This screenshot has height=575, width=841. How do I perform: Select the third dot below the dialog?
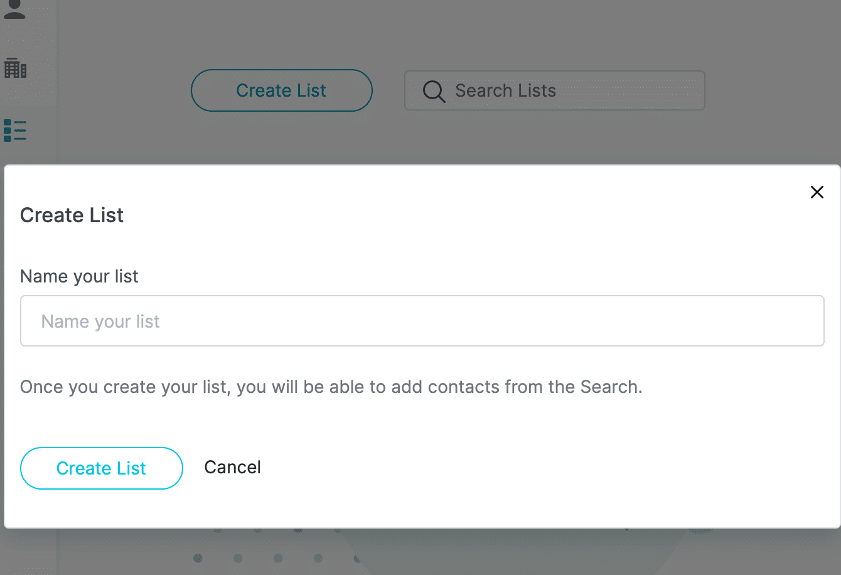point(278,558)
